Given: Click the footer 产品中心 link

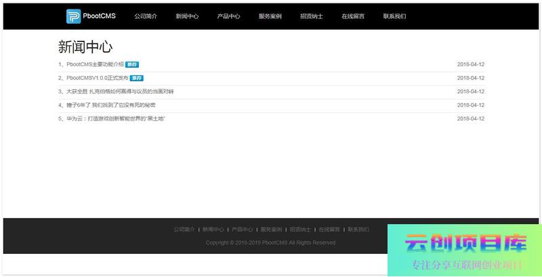Looking at the screenshot, I should point(242,230).
